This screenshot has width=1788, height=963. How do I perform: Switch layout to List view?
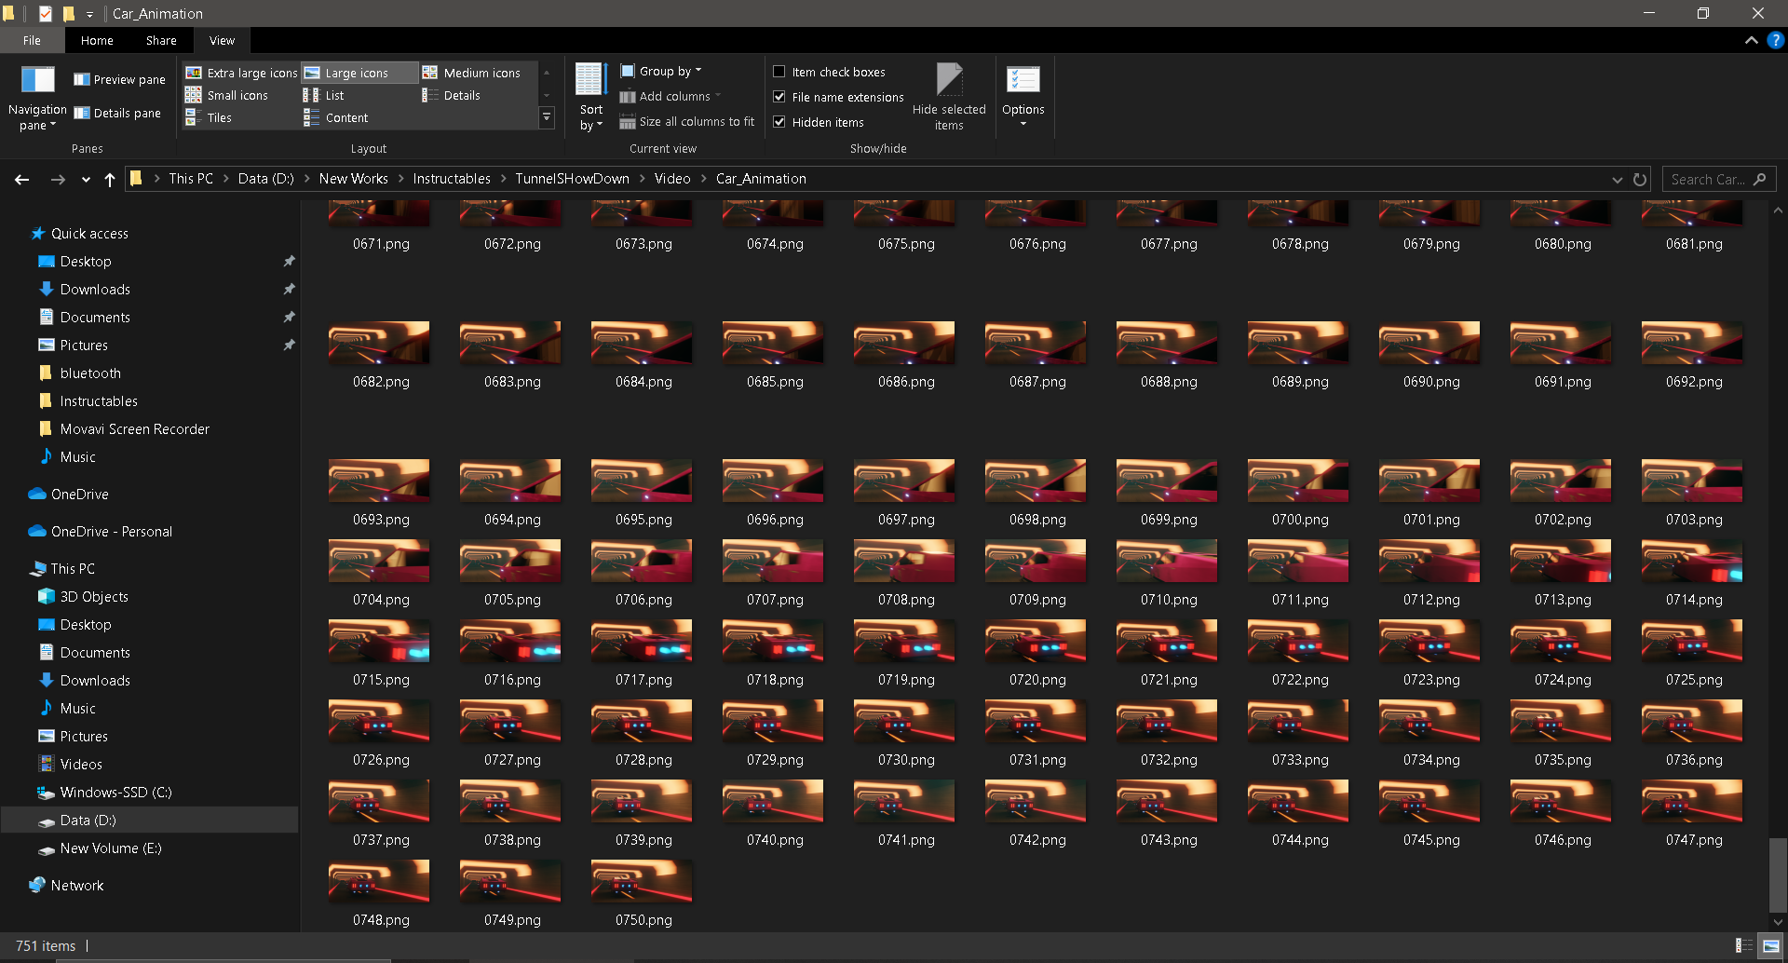[326, 95]
